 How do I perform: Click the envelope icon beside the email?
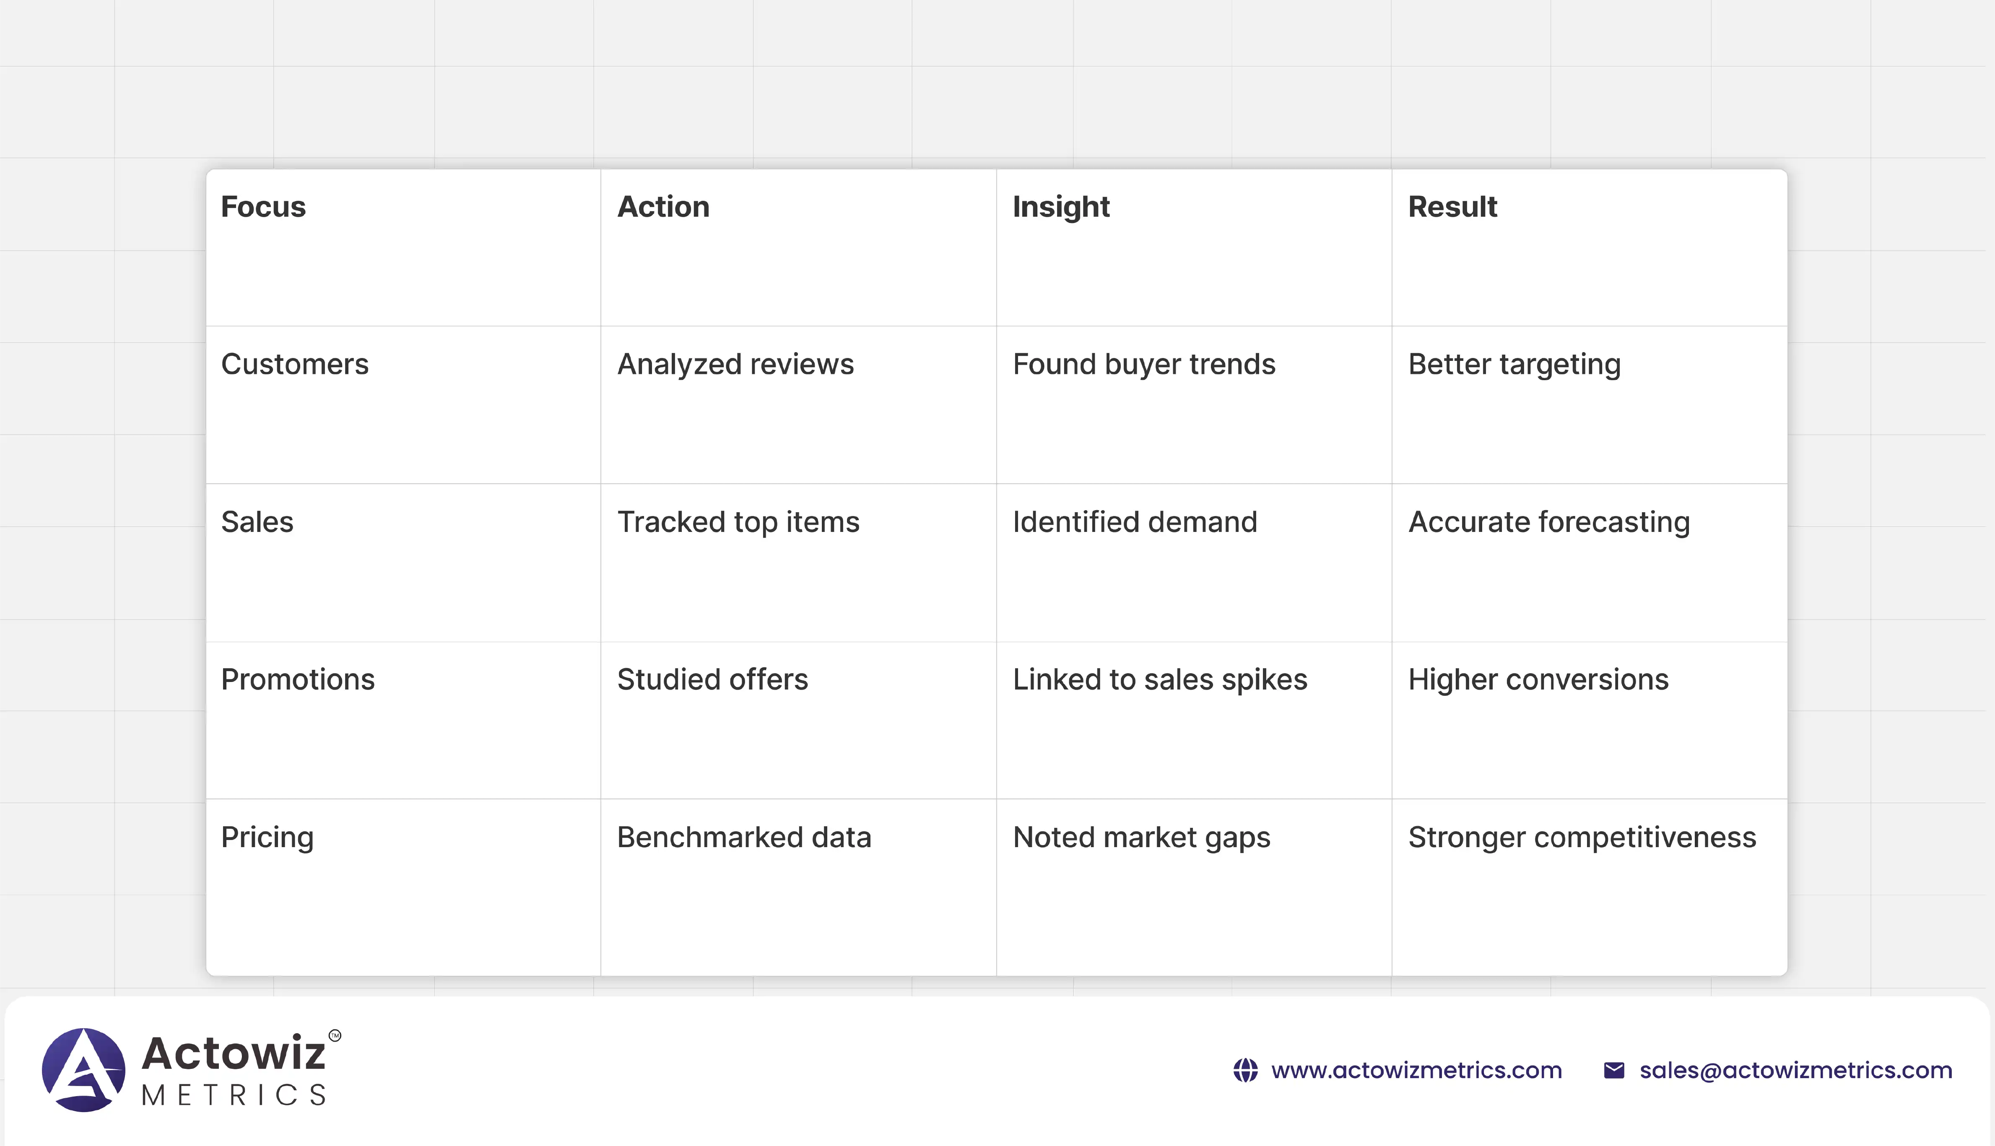pos(1614,1071)
